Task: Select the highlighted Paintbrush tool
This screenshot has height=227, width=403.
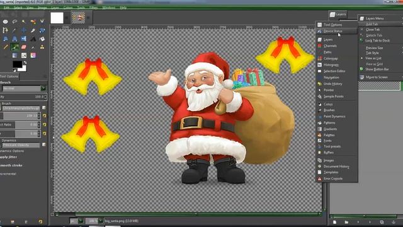Action: pyautogui.click(x=14, y=47)
